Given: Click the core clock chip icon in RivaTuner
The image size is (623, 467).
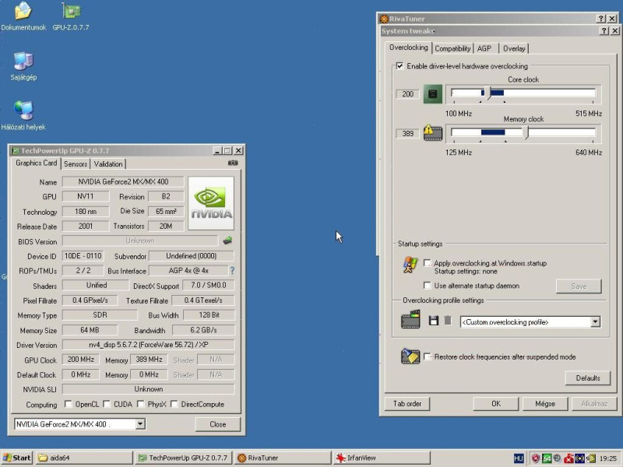Looking at the screenshot, I should pos(433,94).
